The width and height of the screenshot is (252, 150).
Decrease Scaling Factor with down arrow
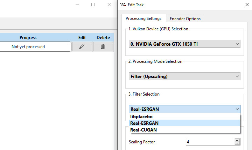click(237, 143)
